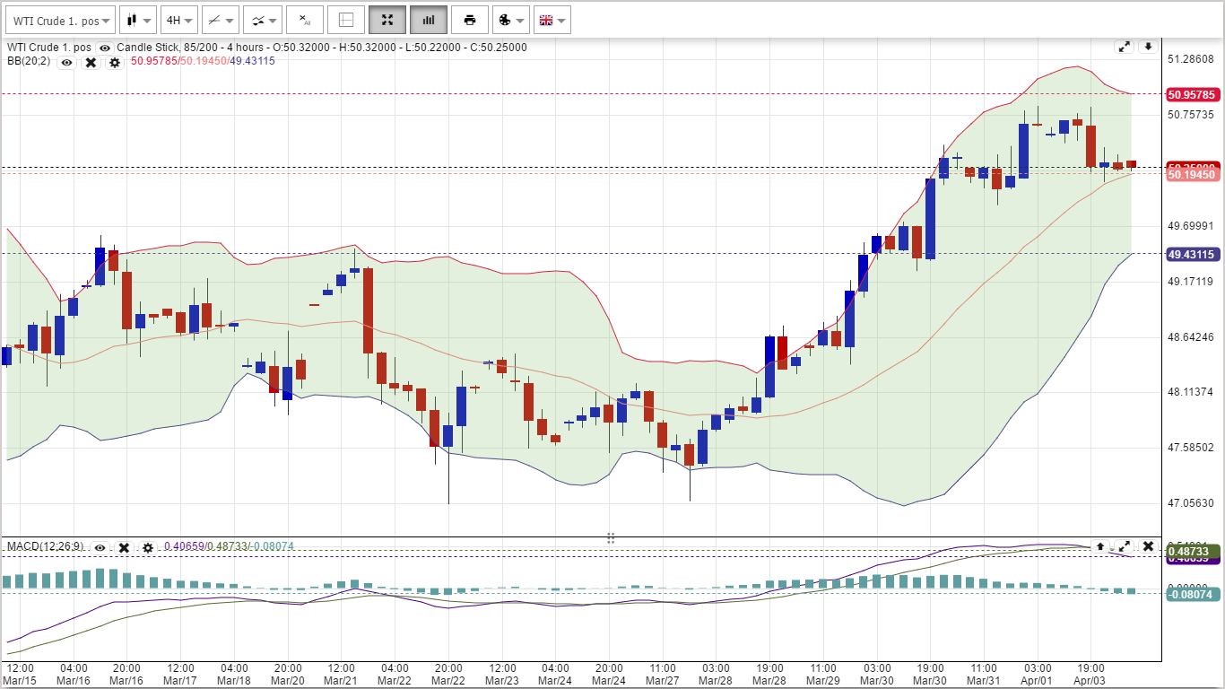This screenshot has width=1225, height=689.
Task: Click the '11:00 Mar/31' time axis label
Action: pyautogui.click(x=984, y=675)
